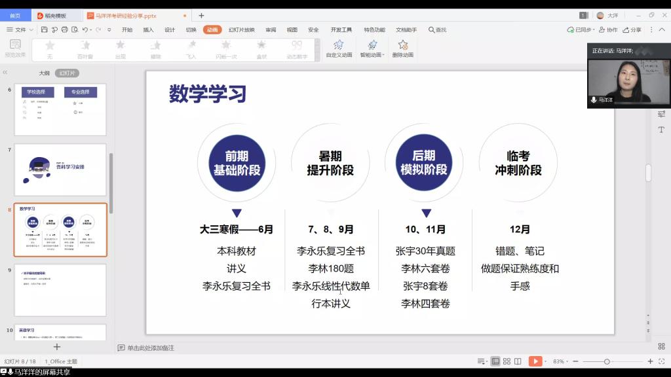671x377 pixels.
Task: Collapse the slide panel with double chevron
Action: pyautogui.click(x=5, y=73)
